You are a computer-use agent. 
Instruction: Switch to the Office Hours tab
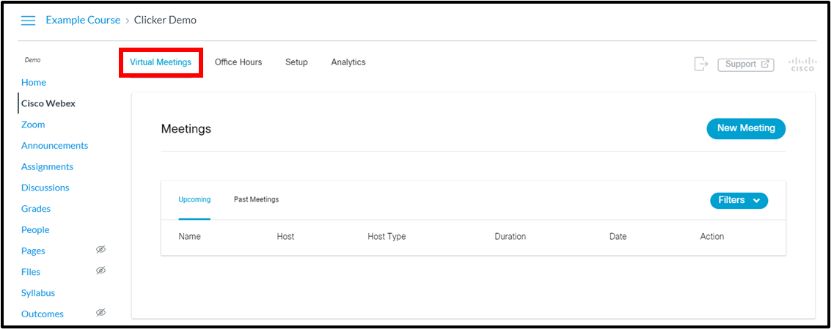point(238,62)
